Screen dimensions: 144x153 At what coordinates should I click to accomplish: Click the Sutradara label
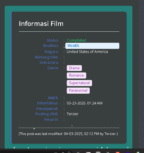(x=49, y=63)
